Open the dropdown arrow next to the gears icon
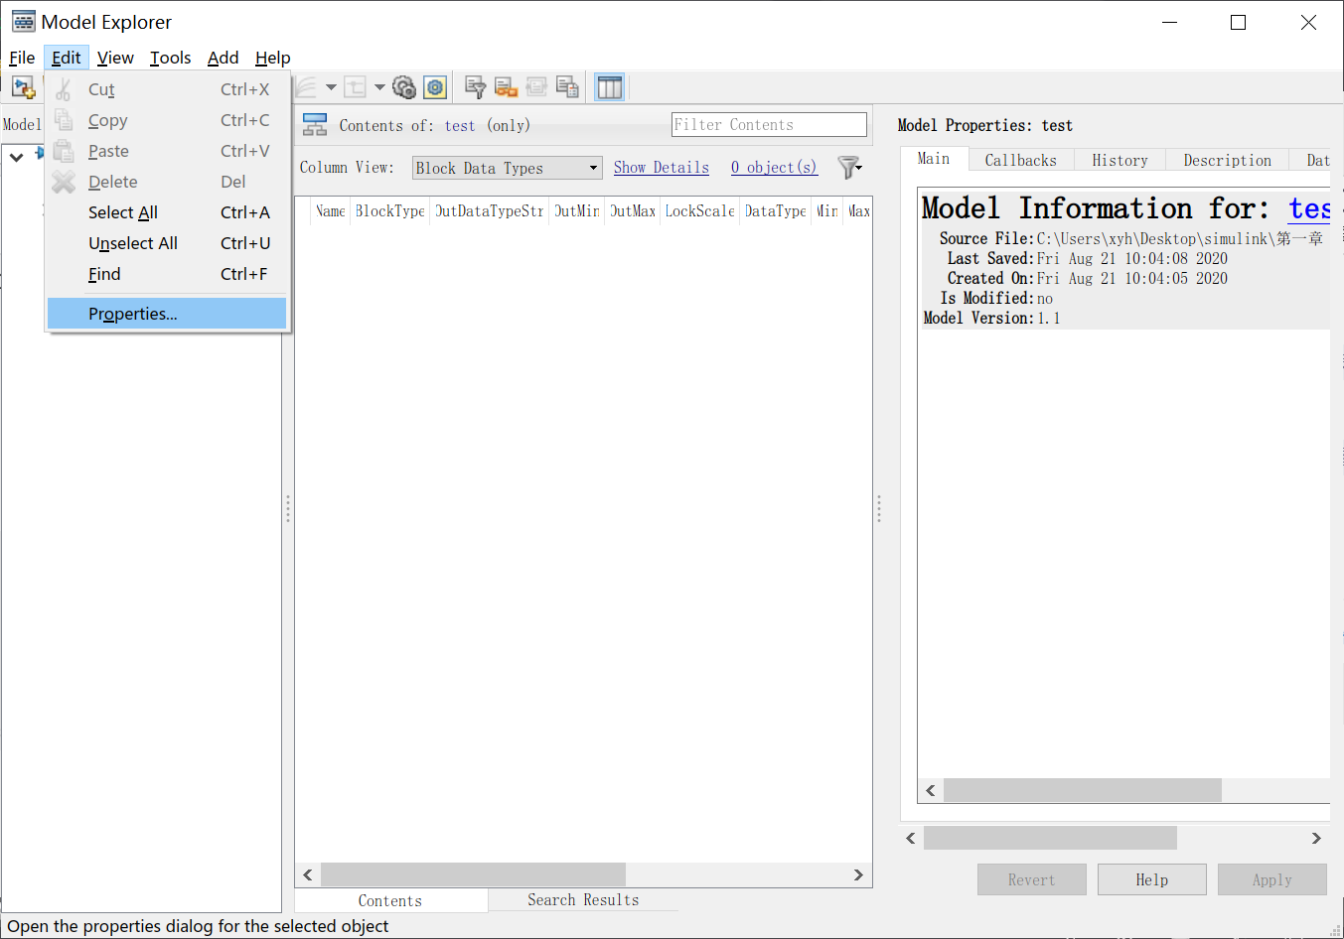 378,87
